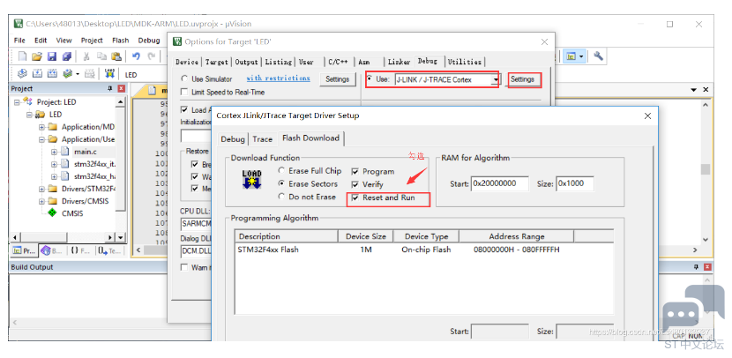Viewport: 732px width, 358px height.
Task: Select the Erase Full Chip radio button
Action: click(x=281, y=171)
